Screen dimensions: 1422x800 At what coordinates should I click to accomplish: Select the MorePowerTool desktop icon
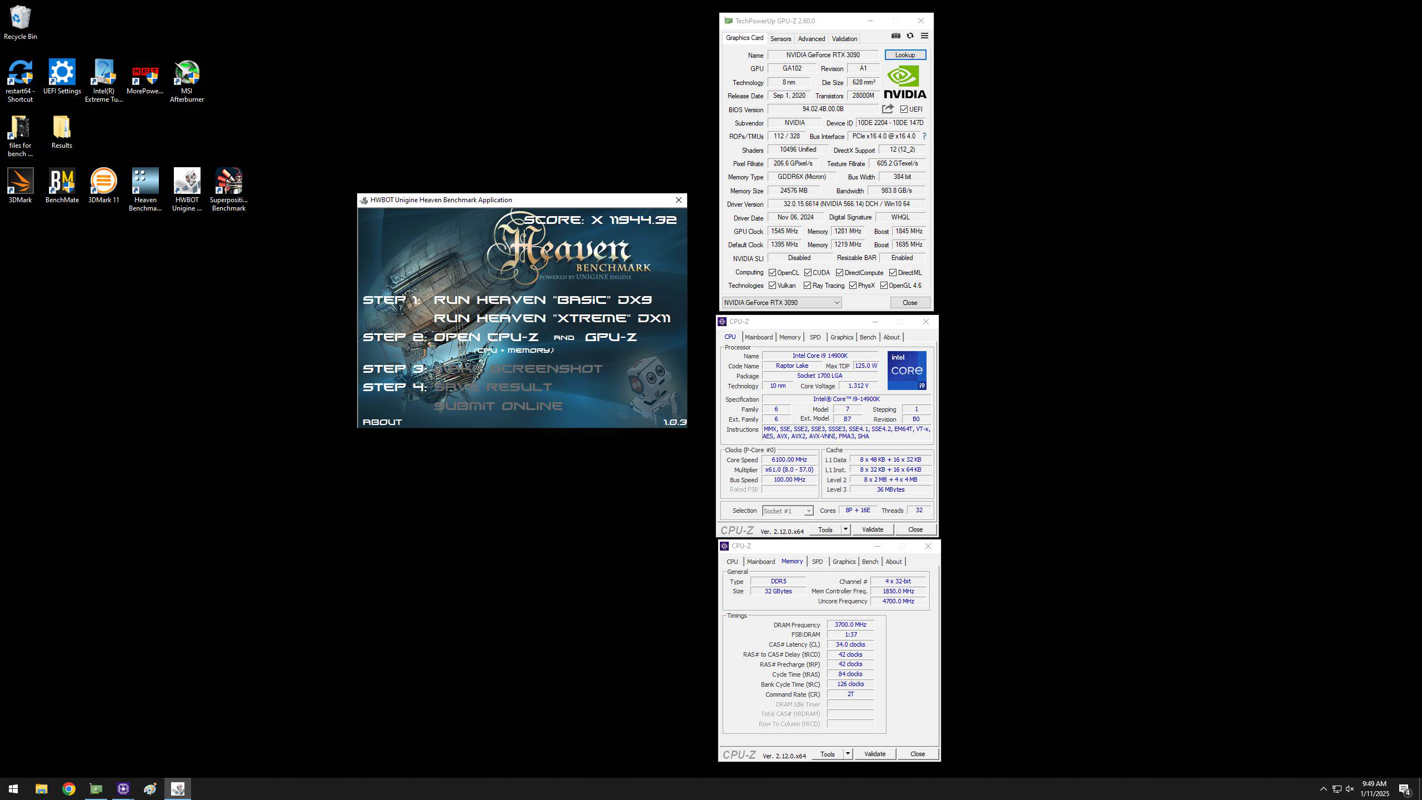[145, 77]
